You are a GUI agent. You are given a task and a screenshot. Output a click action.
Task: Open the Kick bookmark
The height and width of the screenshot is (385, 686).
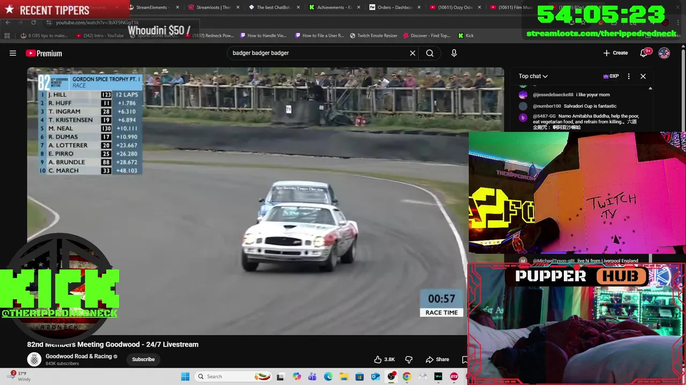tap(466, 35)
